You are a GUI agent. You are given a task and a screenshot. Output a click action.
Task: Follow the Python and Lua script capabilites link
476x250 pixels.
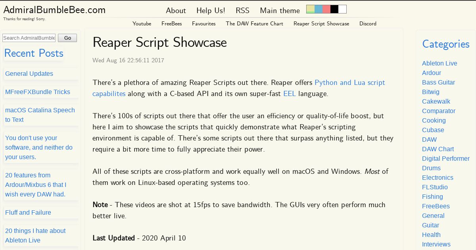tap(239, 88)
